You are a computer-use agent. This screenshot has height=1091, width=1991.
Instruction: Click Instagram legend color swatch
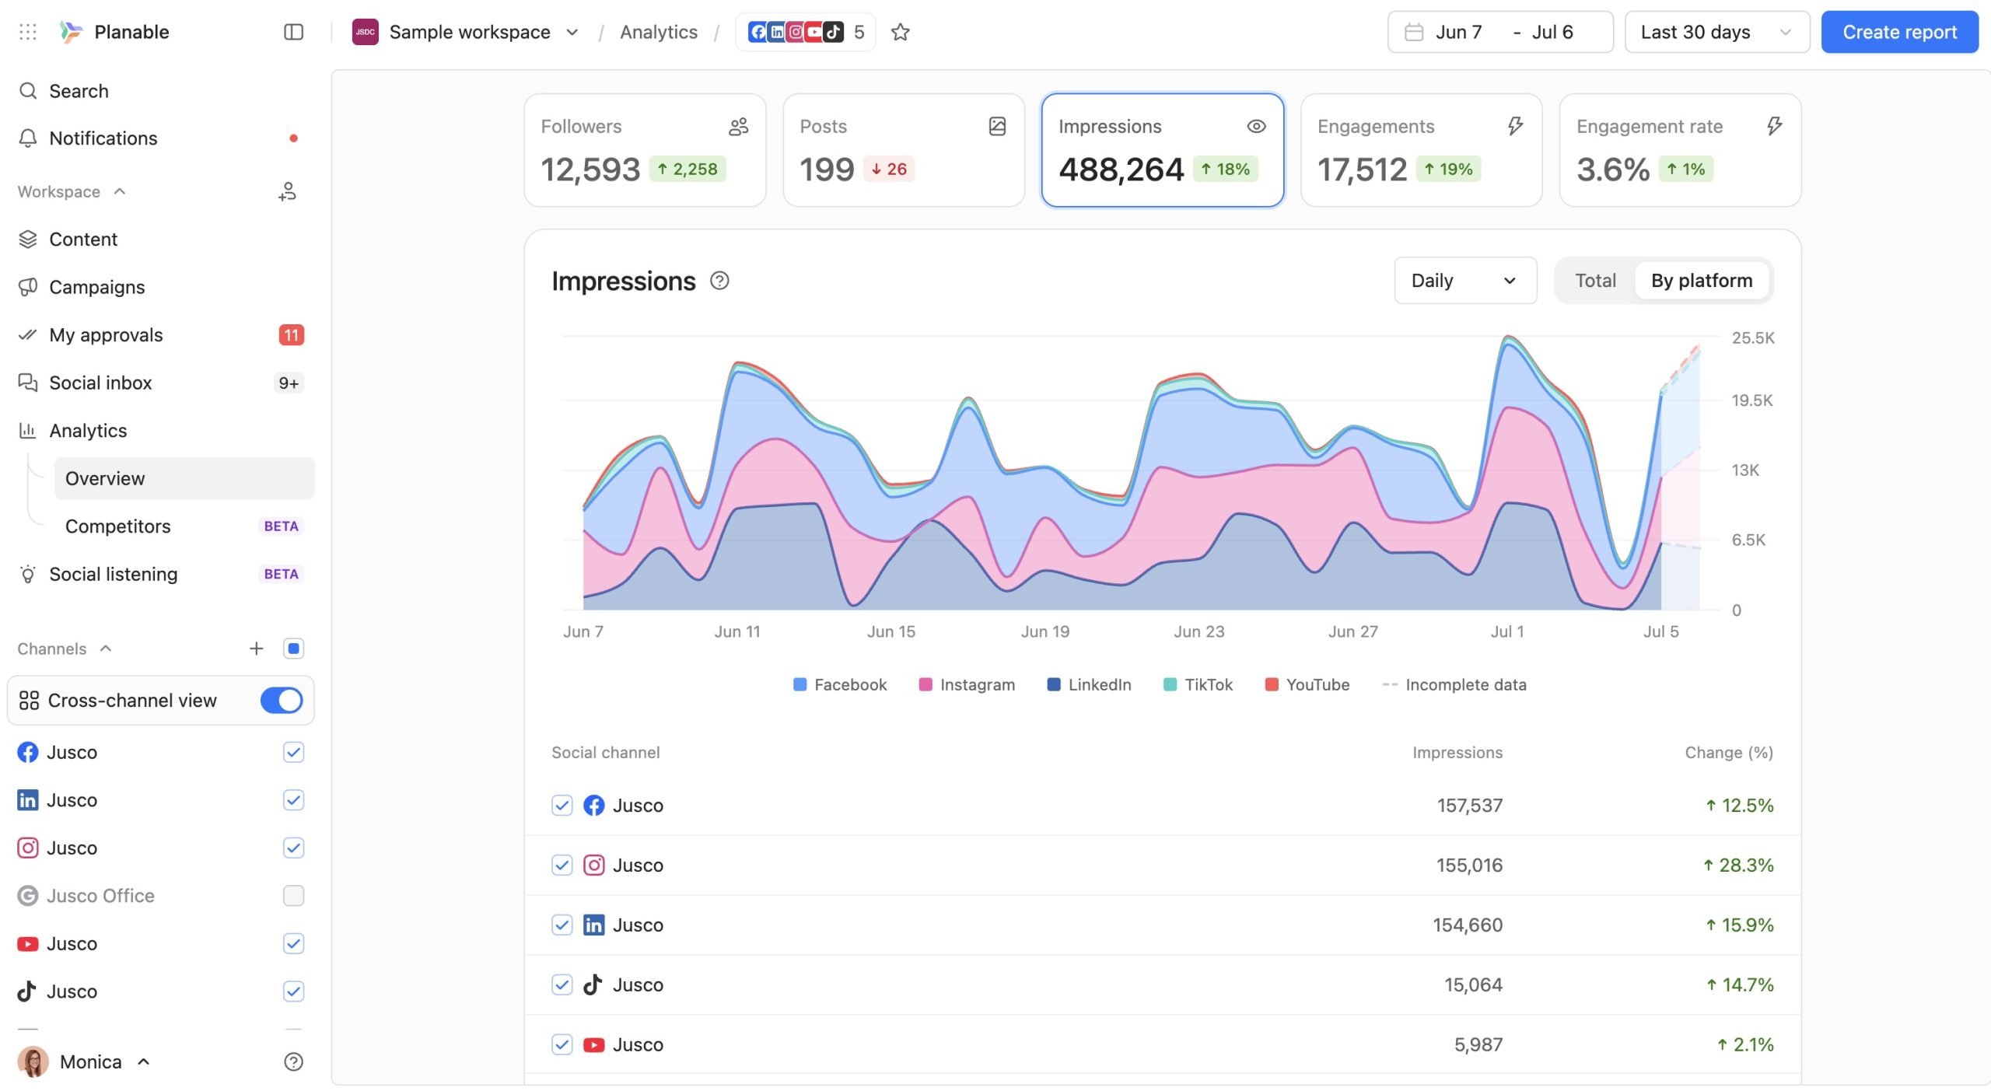click(x=926, y=684)
